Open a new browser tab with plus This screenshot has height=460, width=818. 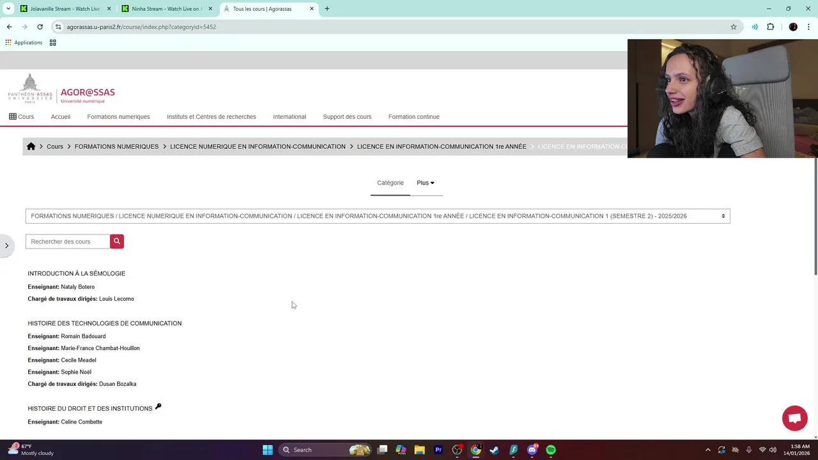327,9
